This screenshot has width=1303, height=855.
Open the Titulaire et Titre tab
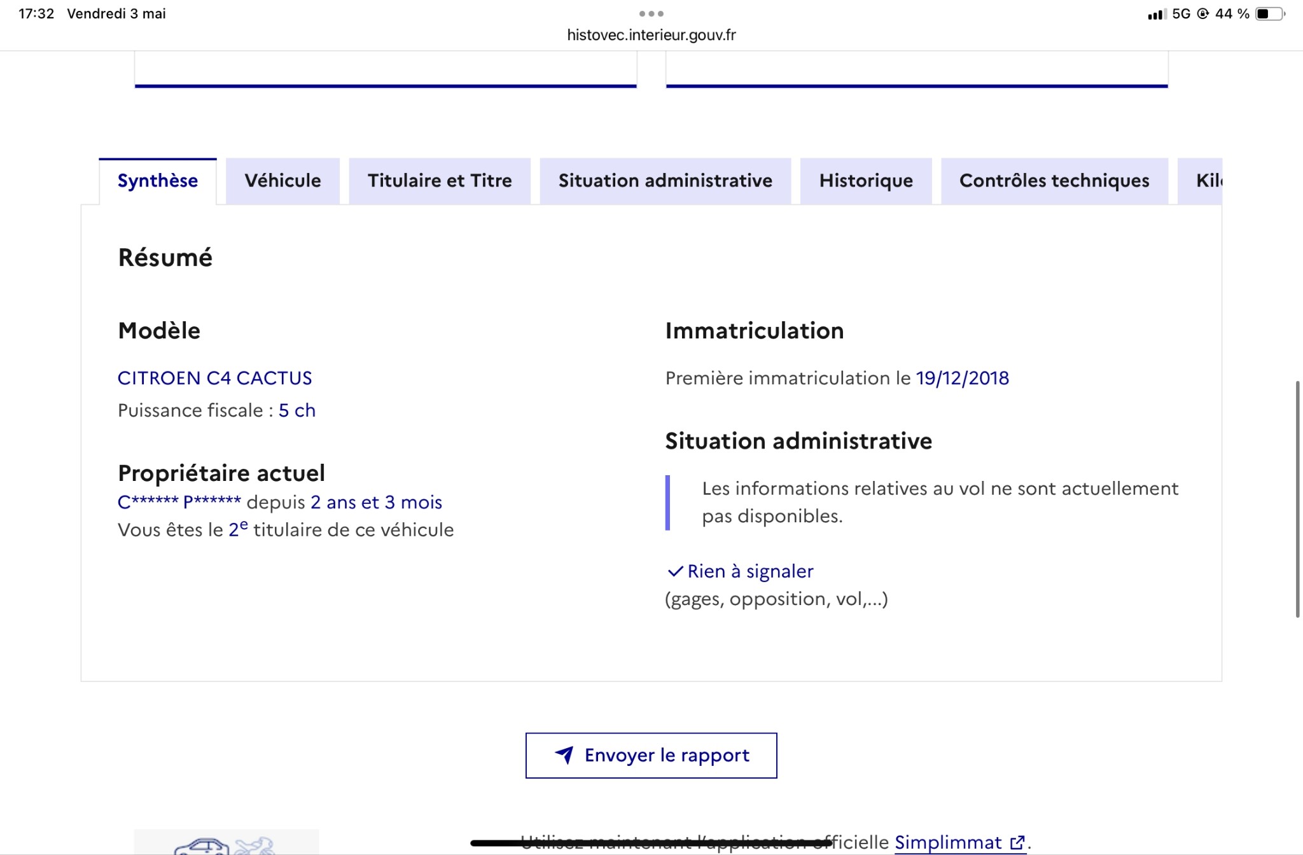pyautogui.click(x=440, y=181)
